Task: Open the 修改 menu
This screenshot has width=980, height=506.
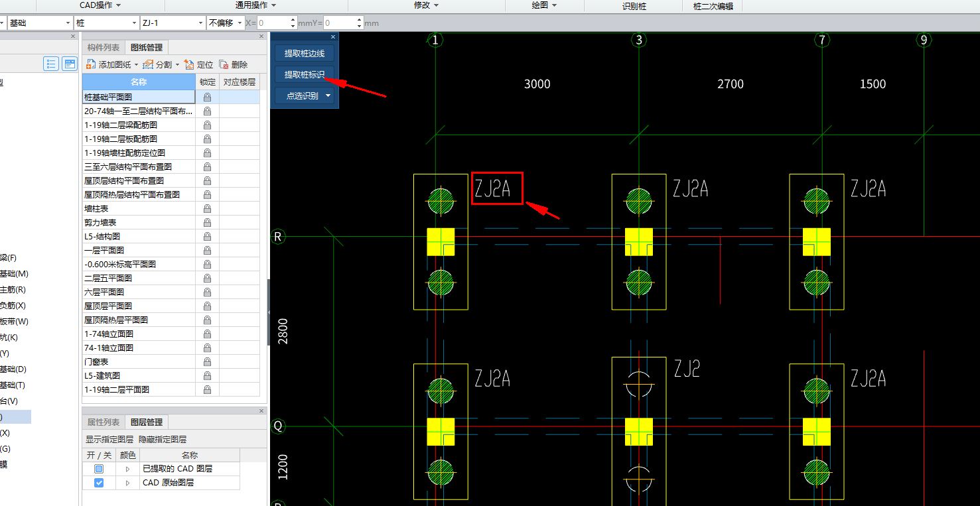Action: [x=427, y=5]
